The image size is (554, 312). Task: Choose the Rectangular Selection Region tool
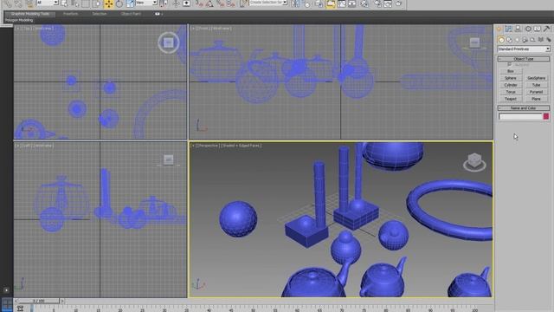[x=86, y=3]
